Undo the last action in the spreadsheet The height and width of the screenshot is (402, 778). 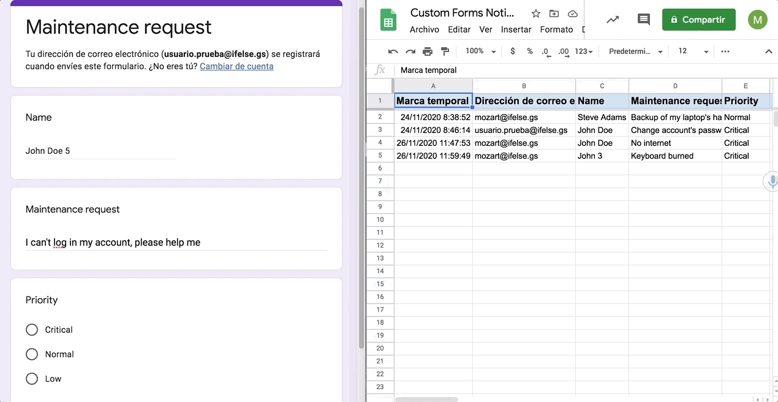(x=393, y=51)
